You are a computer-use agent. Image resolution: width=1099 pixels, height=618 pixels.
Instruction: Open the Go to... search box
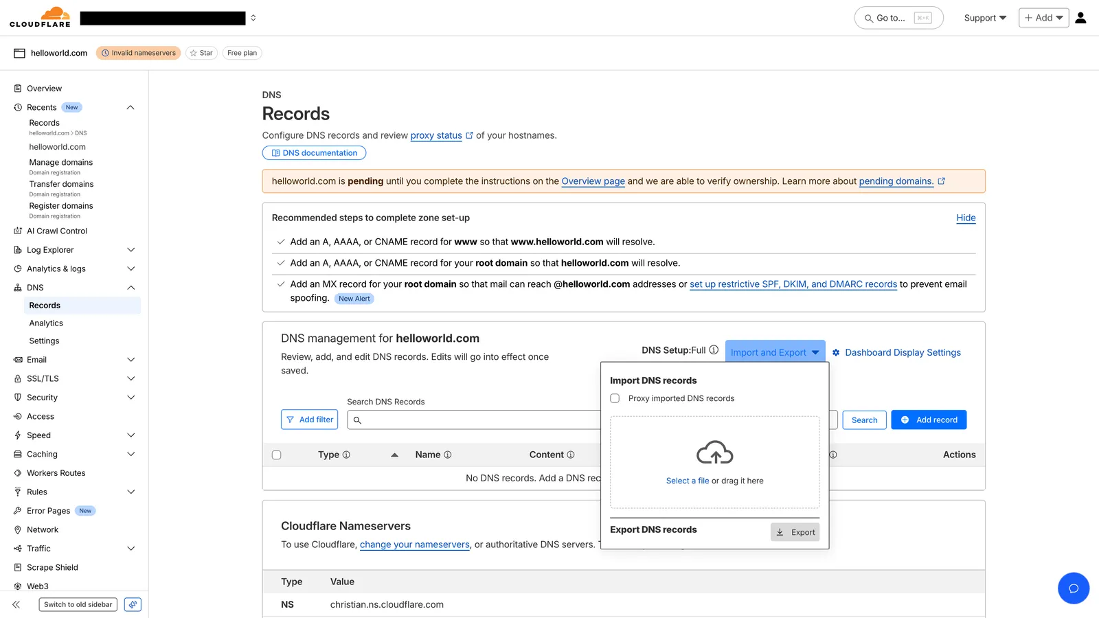898,18
